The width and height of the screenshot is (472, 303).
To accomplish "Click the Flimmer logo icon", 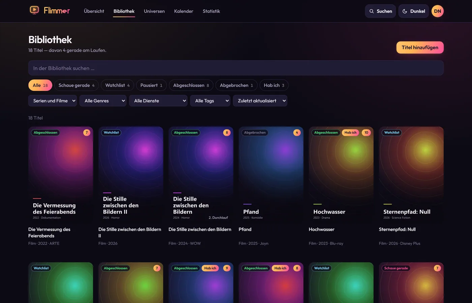I will coord(34,10).
